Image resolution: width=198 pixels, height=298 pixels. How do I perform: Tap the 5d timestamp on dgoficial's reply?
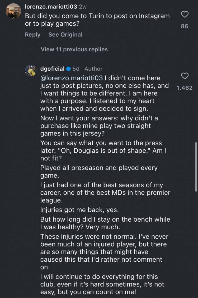click(76, 69)
